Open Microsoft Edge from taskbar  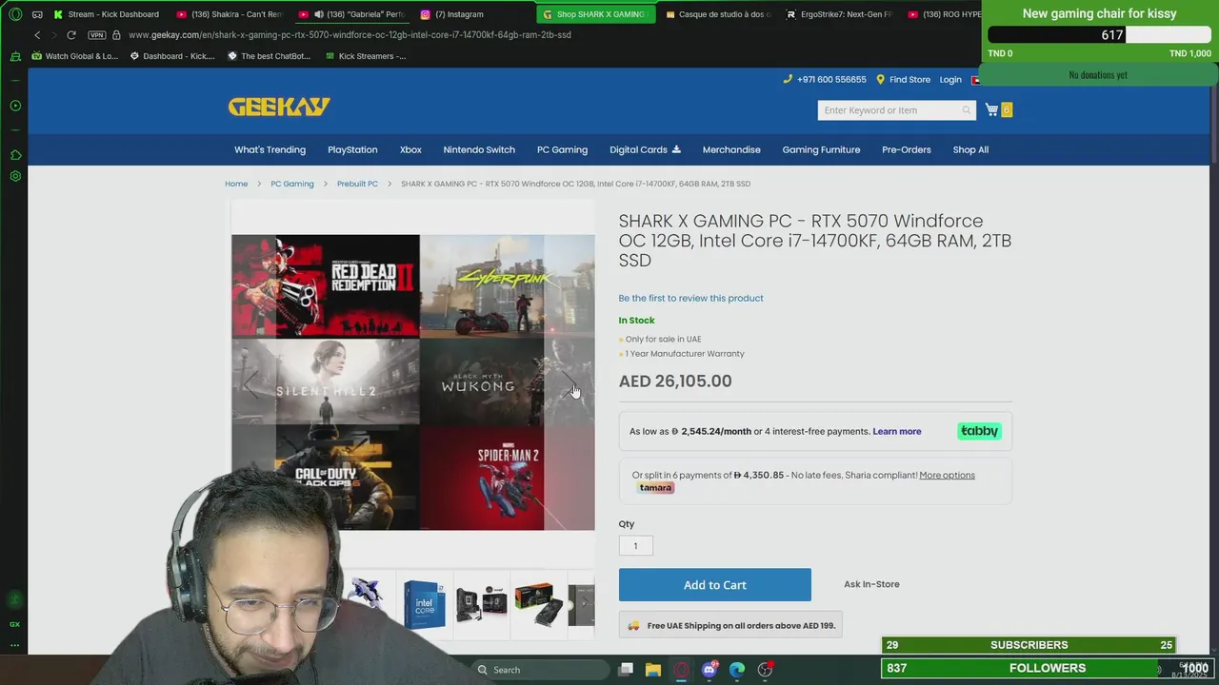point(737,670)
